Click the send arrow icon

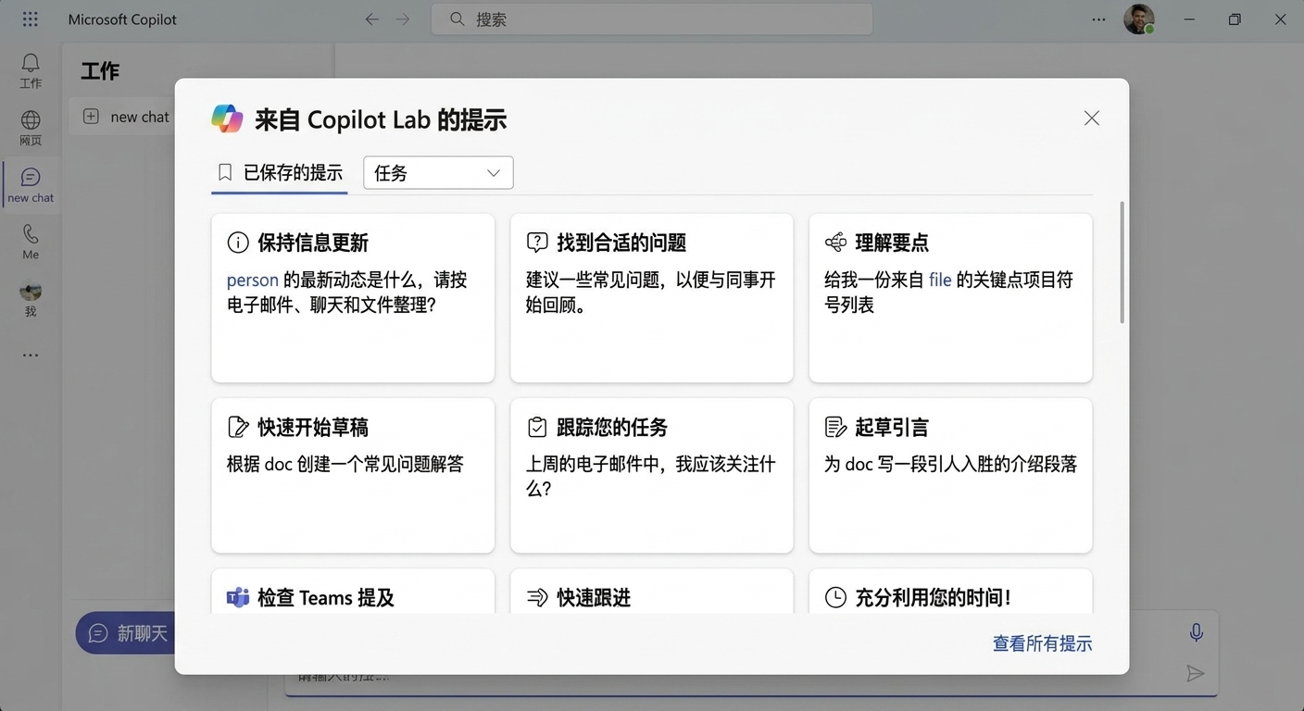(x=1196, y=674)
